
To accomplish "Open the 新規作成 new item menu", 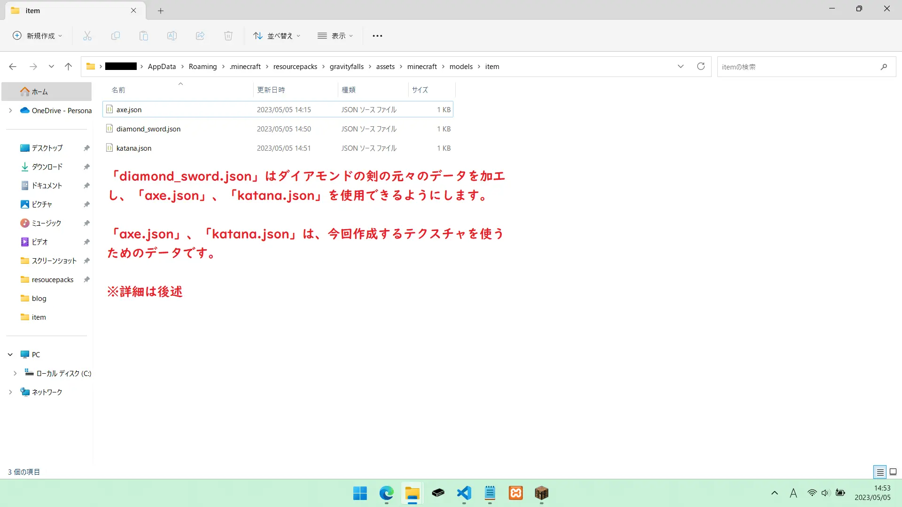I will point(38,36).
